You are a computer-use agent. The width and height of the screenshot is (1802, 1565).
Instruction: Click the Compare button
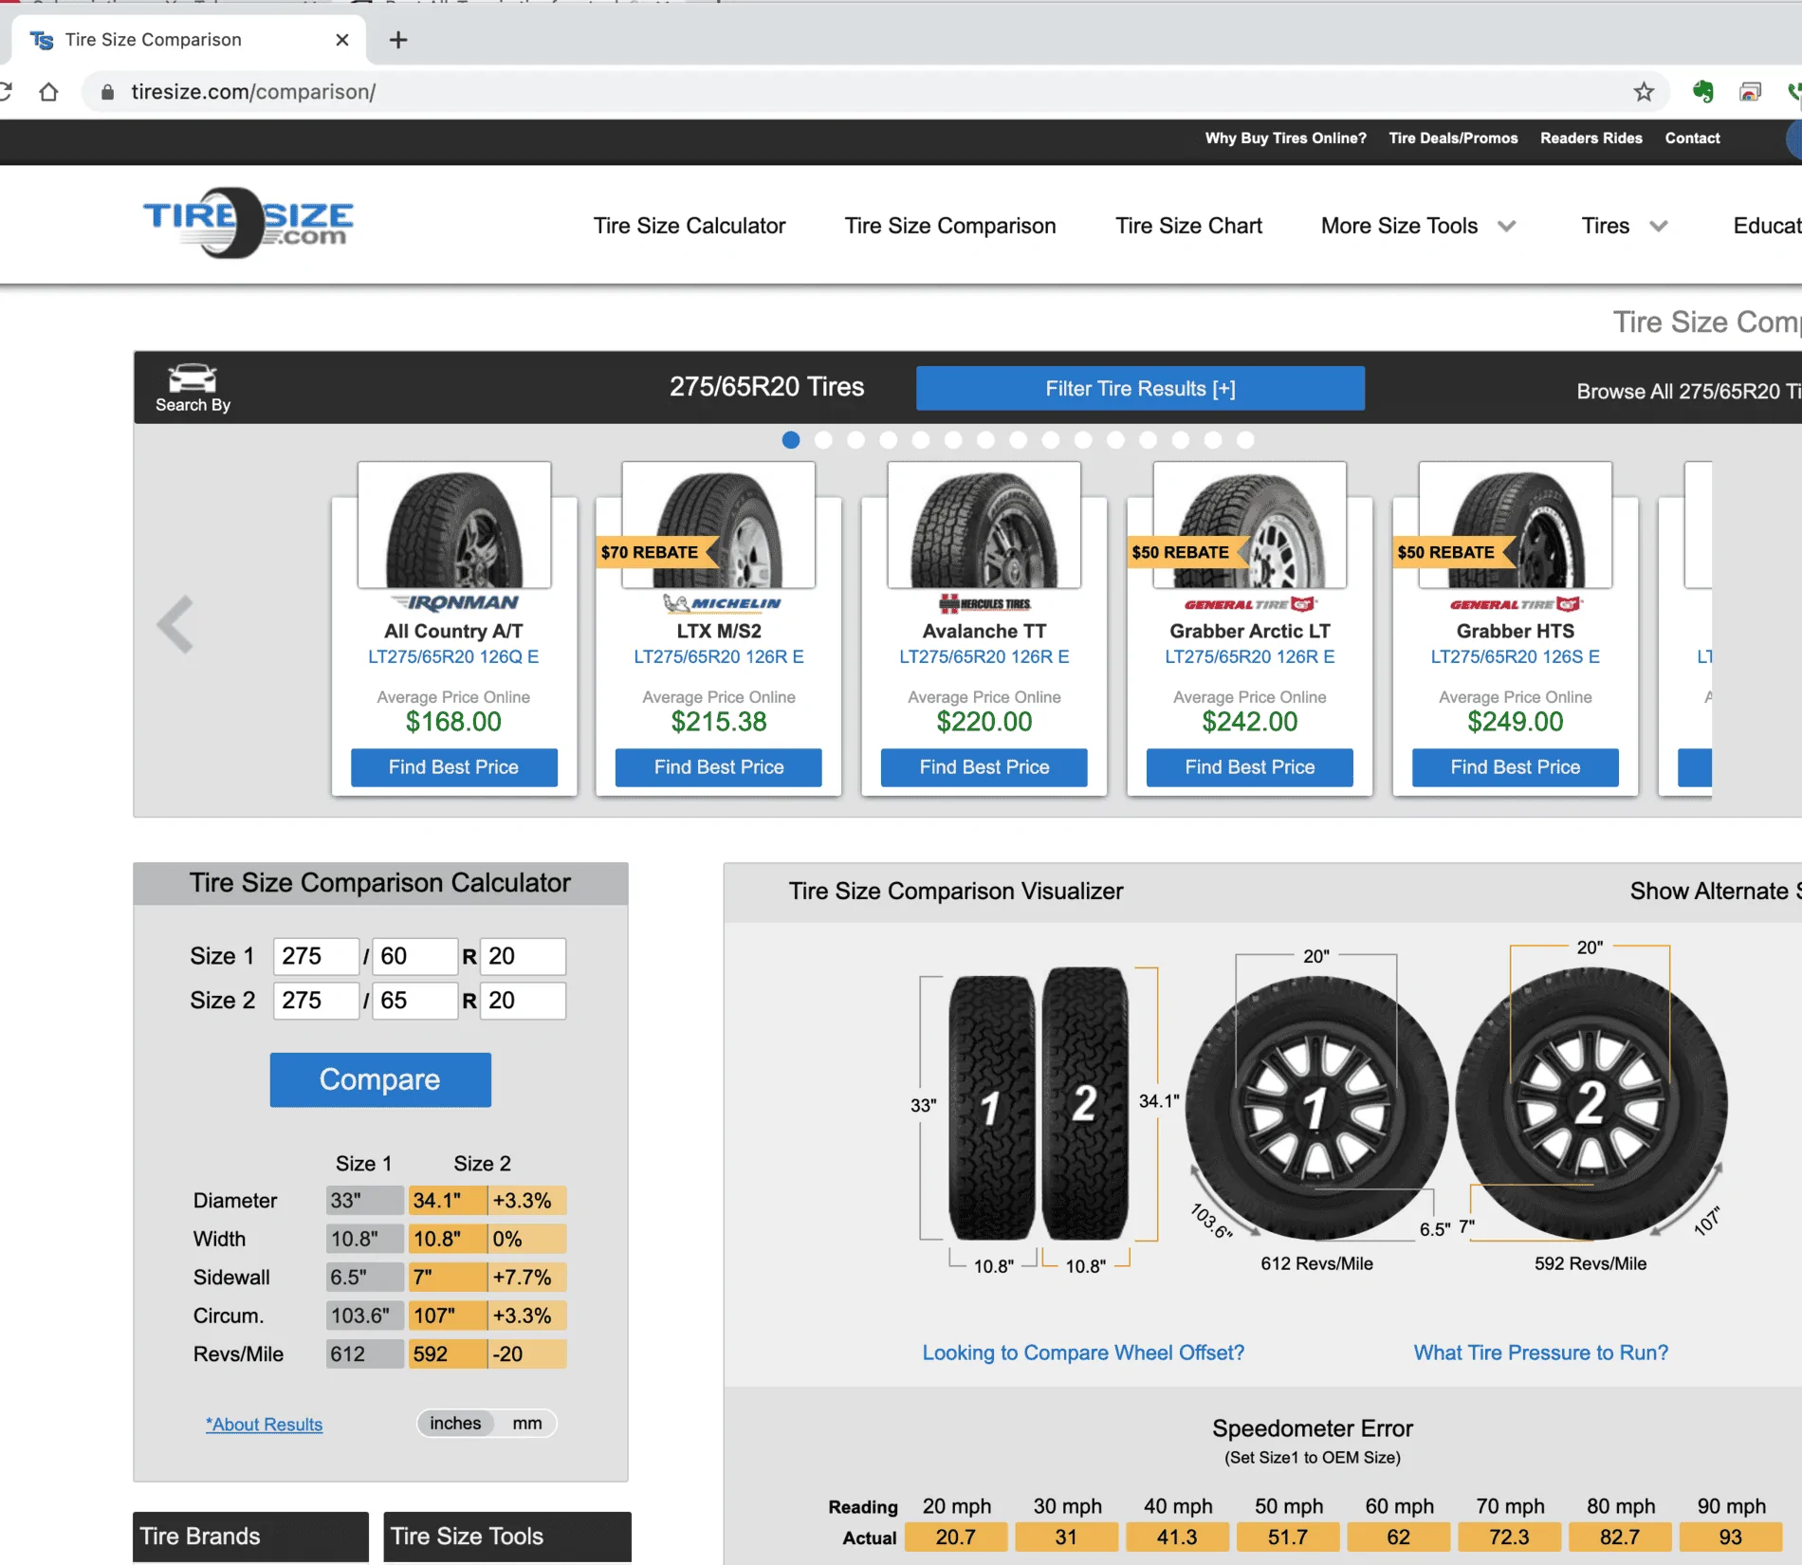tap(380, 1079)
